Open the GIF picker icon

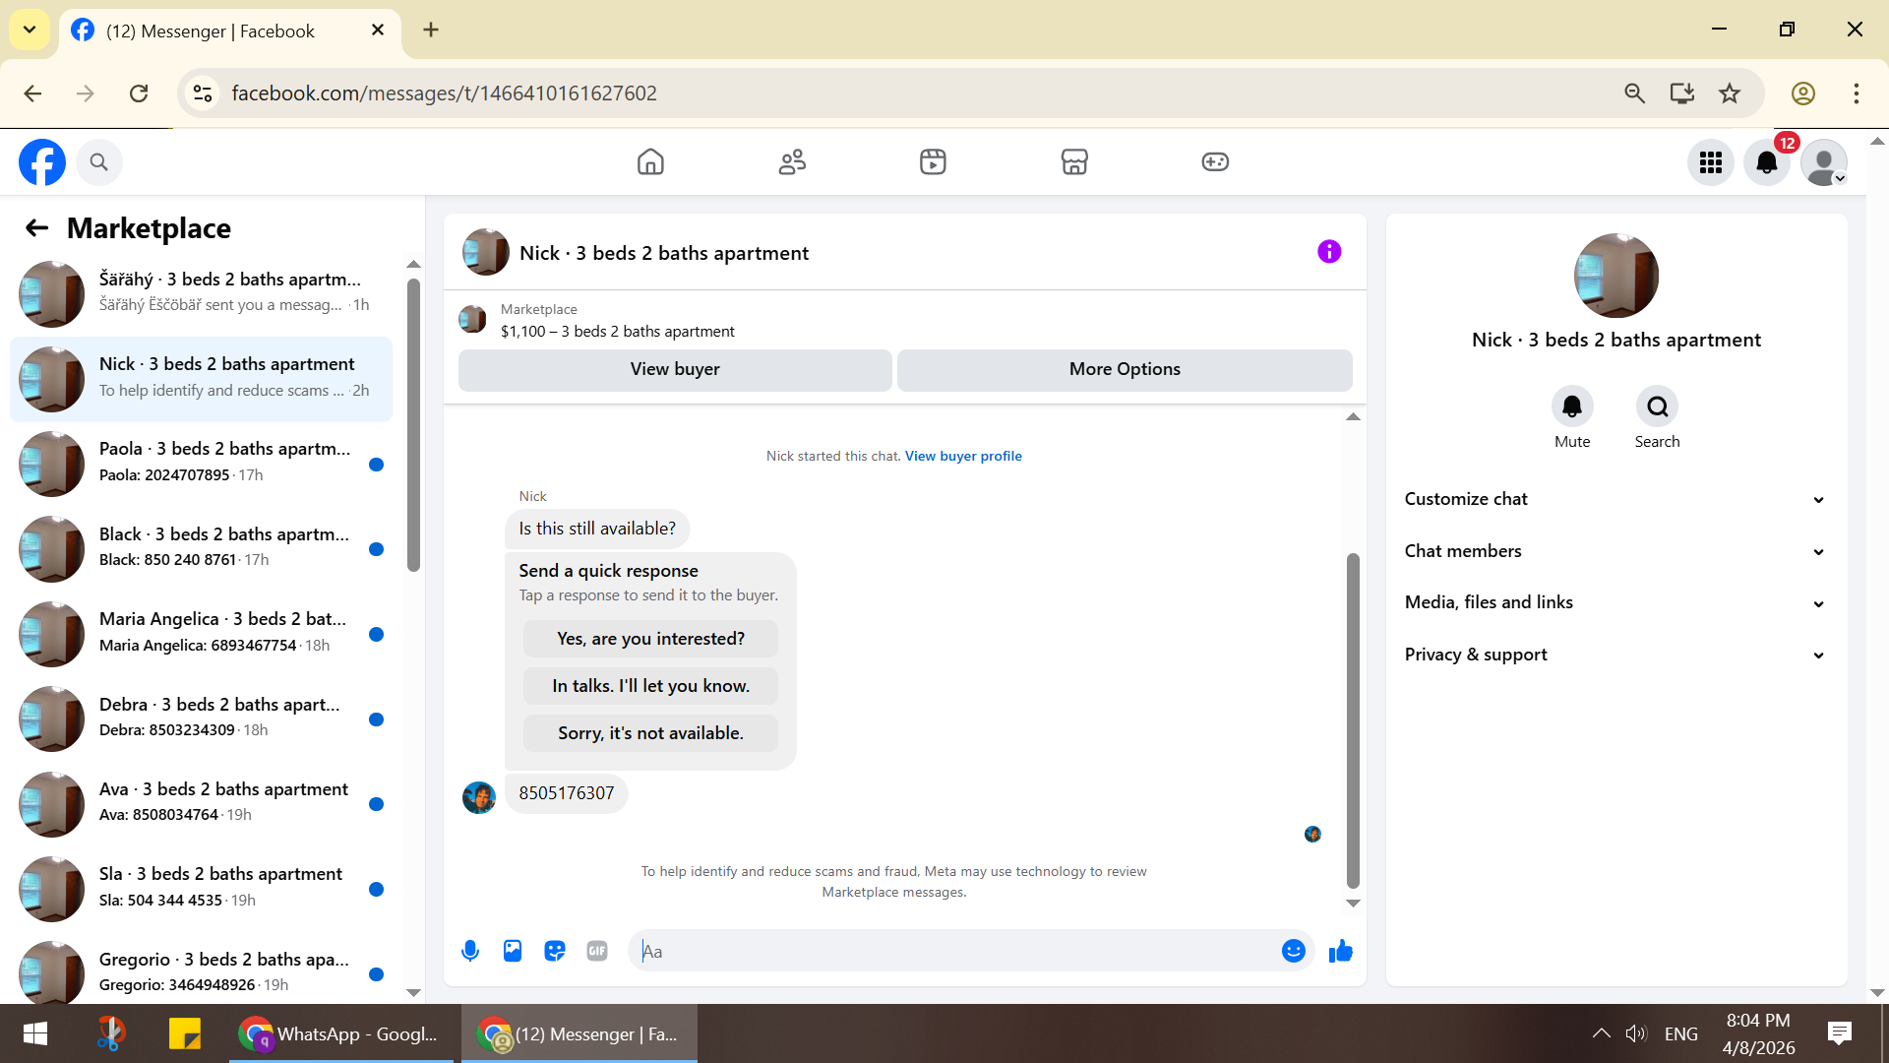pos(597,951)
